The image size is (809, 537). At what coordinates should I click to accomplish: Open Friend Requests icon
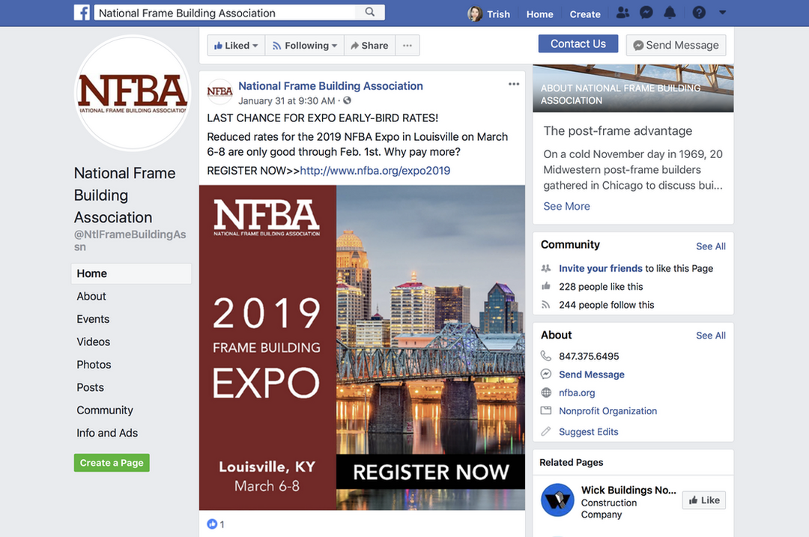(x=622, y=13)
